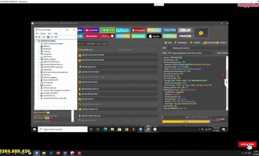This screenshot has width=259, height=156.
Task: Expand the Bluetooth device node
Action: coord(39,49)
